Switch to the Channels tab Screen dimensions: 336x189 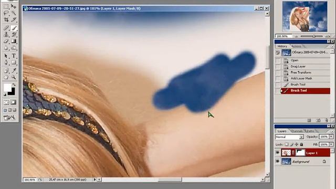297,131
